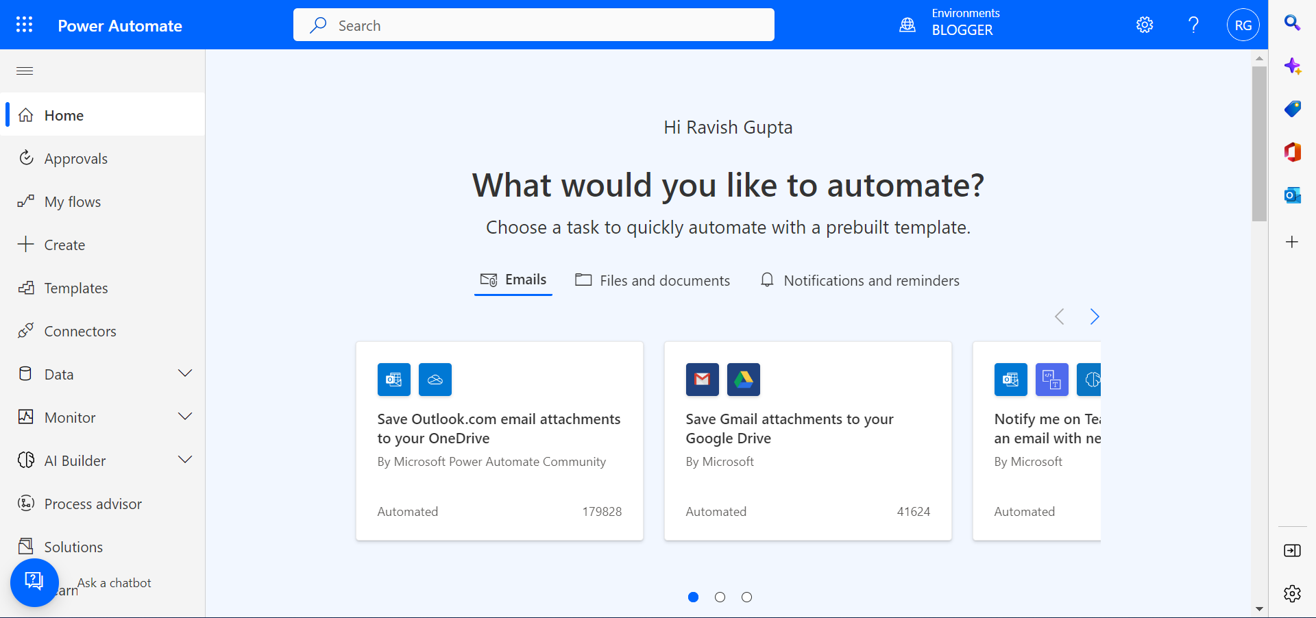Show previous templates with left arrow
Viewport: 1316px width, 618px height.
click(1060, 317)
